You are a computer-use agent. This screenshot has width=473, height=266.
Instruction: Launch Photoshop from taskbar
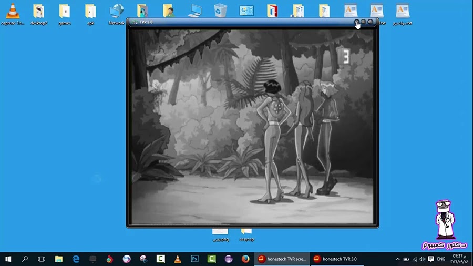[x=194, y=259]
